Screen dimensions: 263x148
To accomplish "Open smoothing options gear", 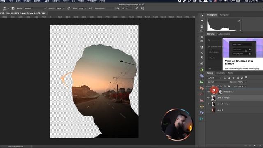I will tap(118, 8).
